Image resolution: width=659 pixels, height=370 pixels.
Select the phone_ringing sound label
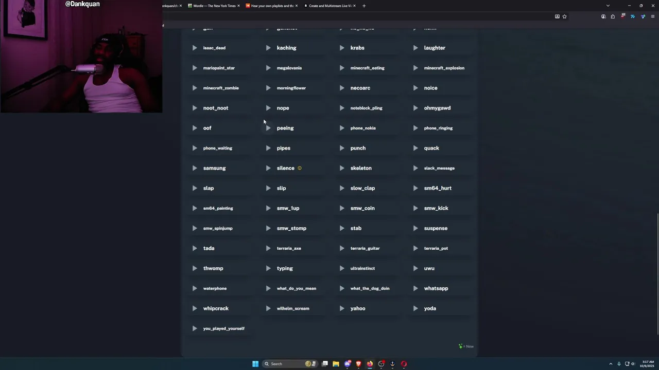pos(438,128)
